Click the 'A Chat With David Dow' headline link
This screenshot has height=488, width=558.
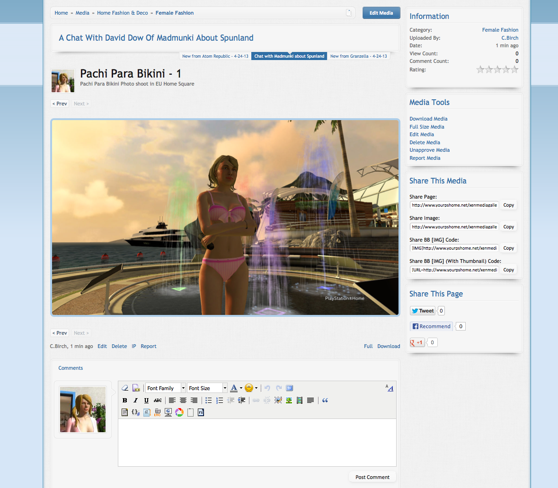click(156, 38)
